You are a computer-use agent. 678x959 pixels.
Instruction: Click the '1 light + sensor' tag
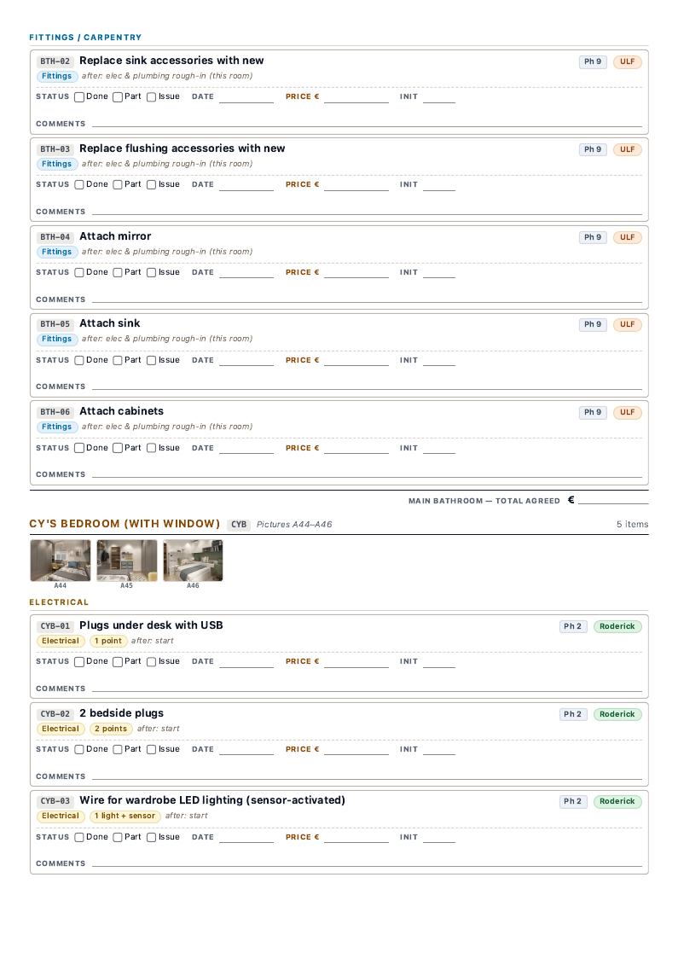pos(125,816)
